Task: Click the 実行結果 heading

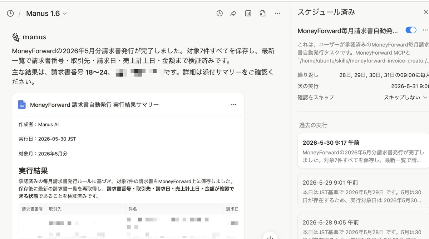Action: coord(33,171)
